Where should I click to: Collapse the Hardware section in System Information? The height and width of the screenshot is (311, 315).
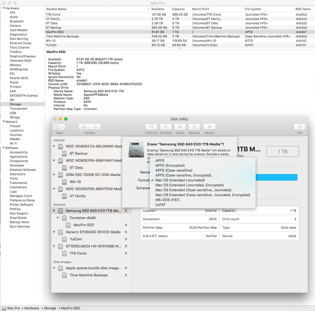point(4,8)
